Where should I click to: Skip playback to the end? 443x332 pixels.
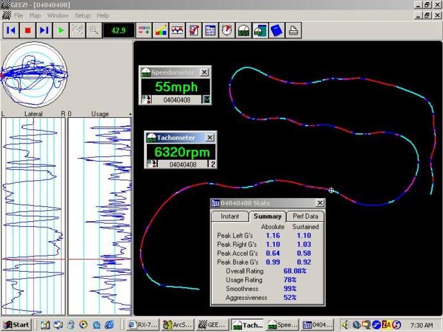tap(44, 30)
